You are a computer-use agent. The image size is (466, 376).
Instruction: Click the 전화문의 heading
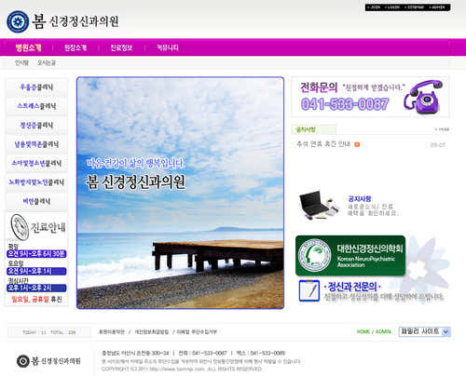(x=319, y=87)
